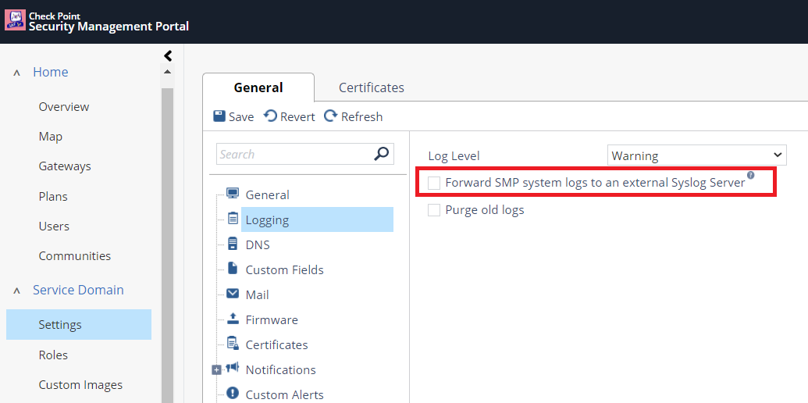Open Roles in the sidebar
The width and height of the screenshot is (808, 403).
coord(53,355)
